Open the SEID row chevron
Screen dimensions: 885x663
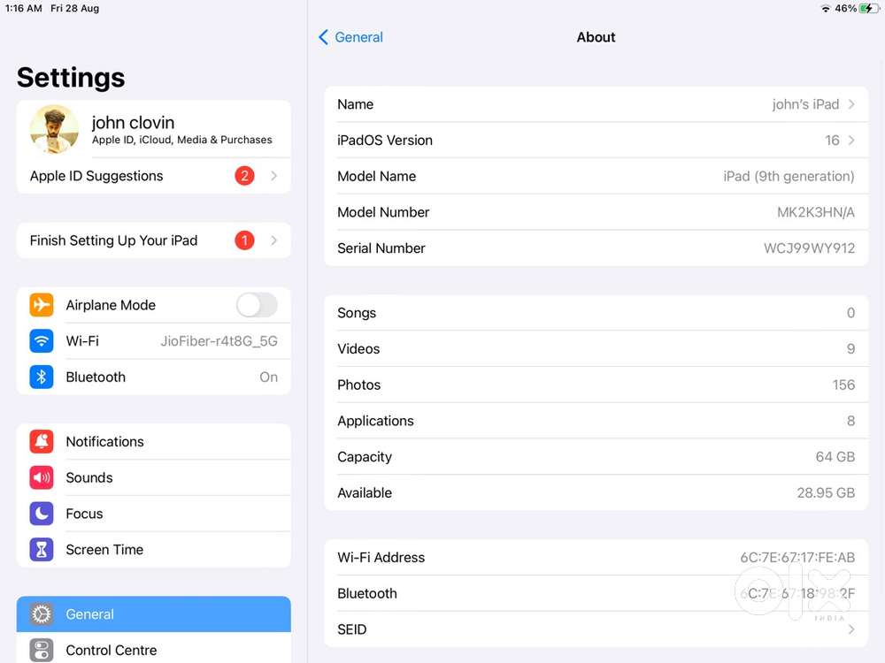pos(851,629)
